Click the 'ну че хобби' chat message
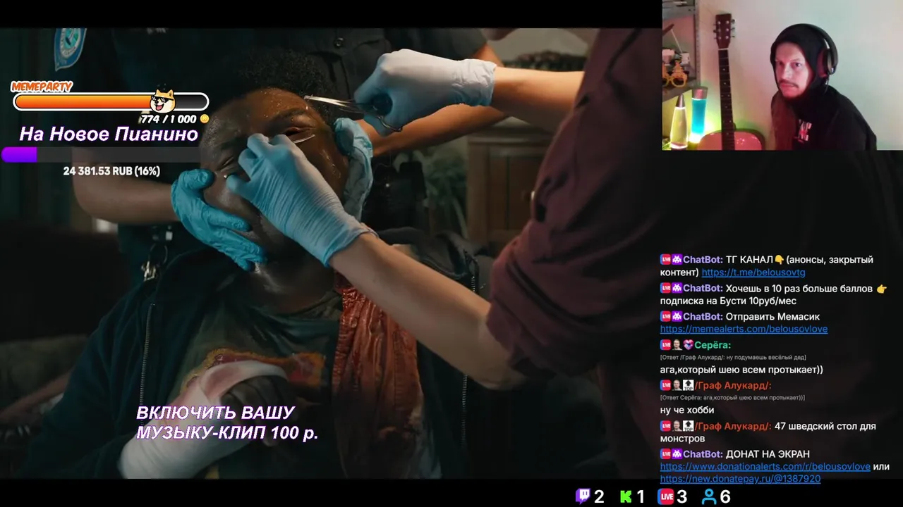Viewport: 903px width, 507px height. click(x=687, y=410)
